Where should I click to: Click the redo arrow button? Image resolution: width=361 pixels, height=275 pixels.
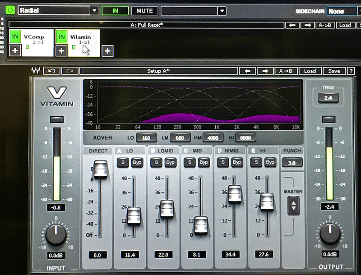(70, 71)
